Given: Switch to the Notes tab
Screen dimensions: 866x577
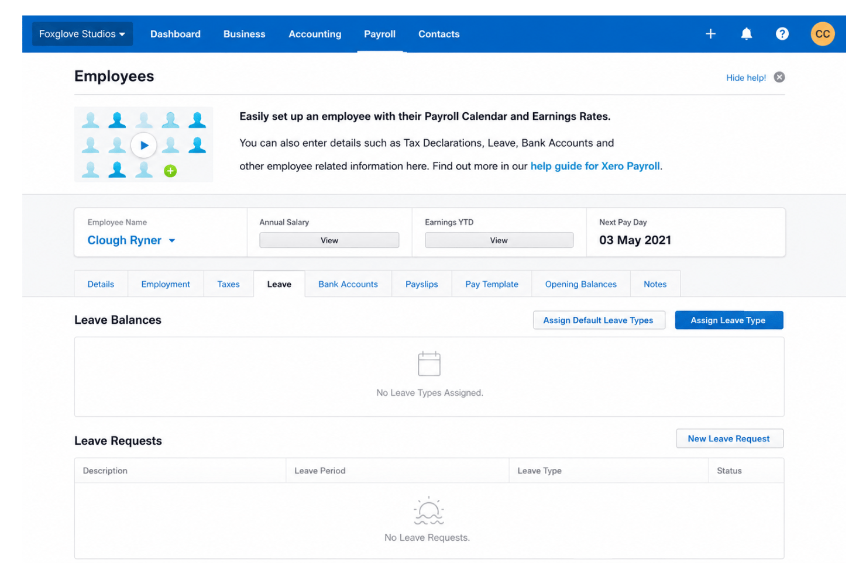Looking at the screenshot, I should coord(655,284).
